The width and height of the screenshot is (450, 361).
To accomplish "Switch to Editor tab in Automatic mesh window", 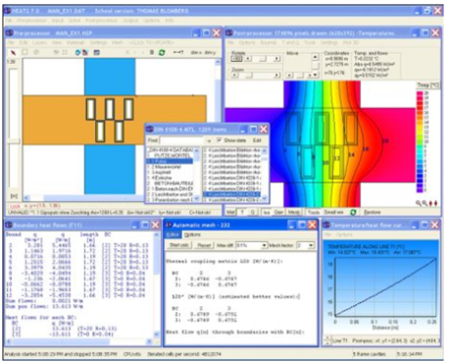I will click(173, 234).
